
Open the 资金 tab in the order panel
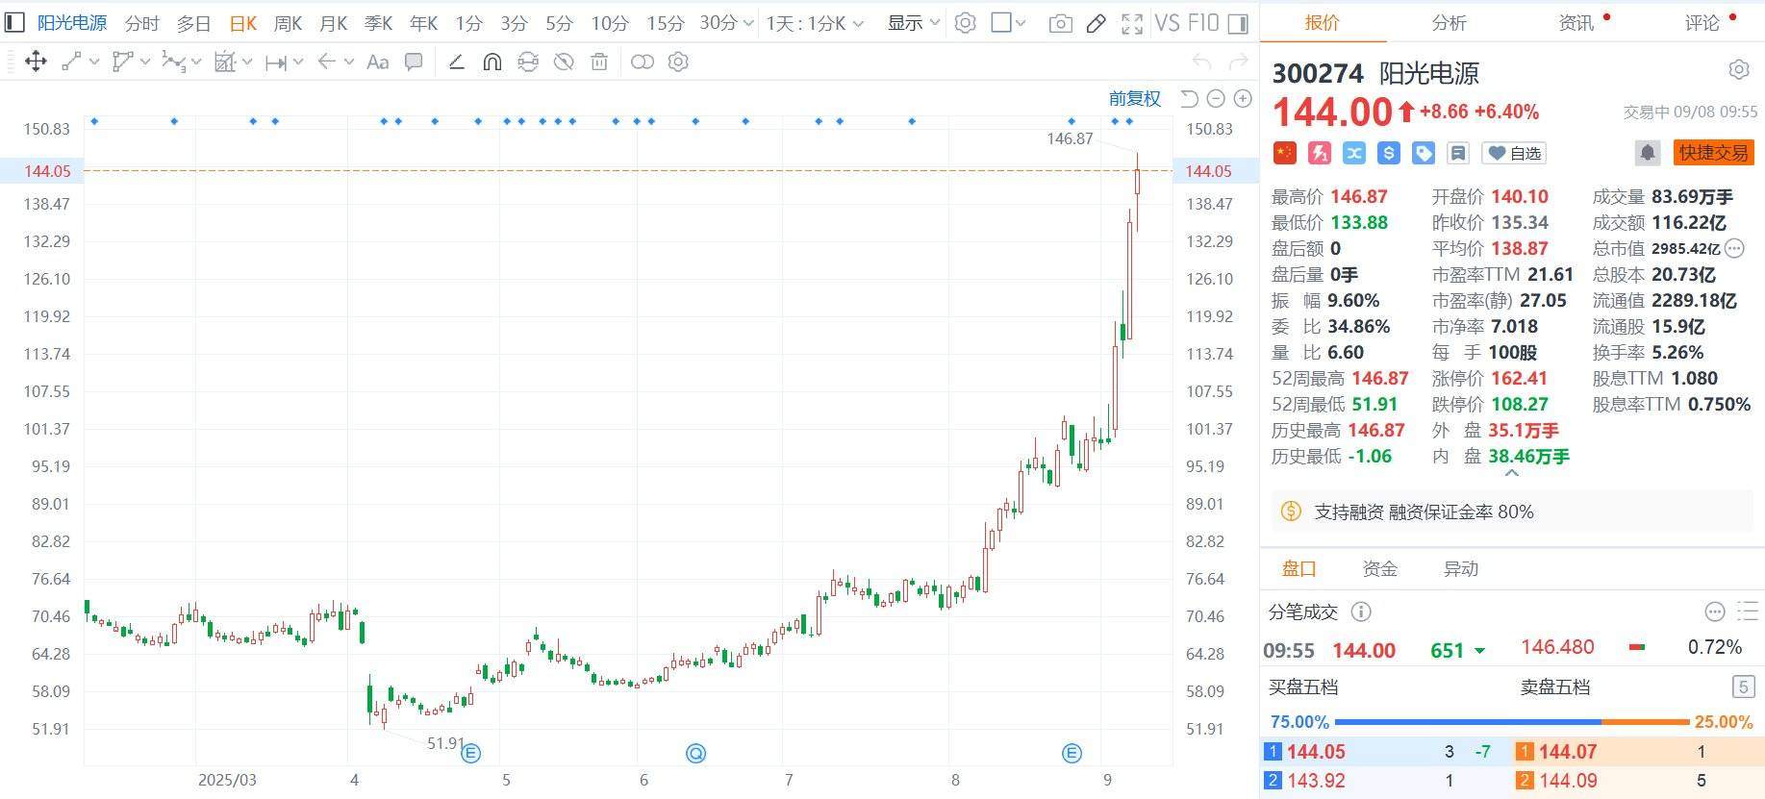(x=1379, y=568)
